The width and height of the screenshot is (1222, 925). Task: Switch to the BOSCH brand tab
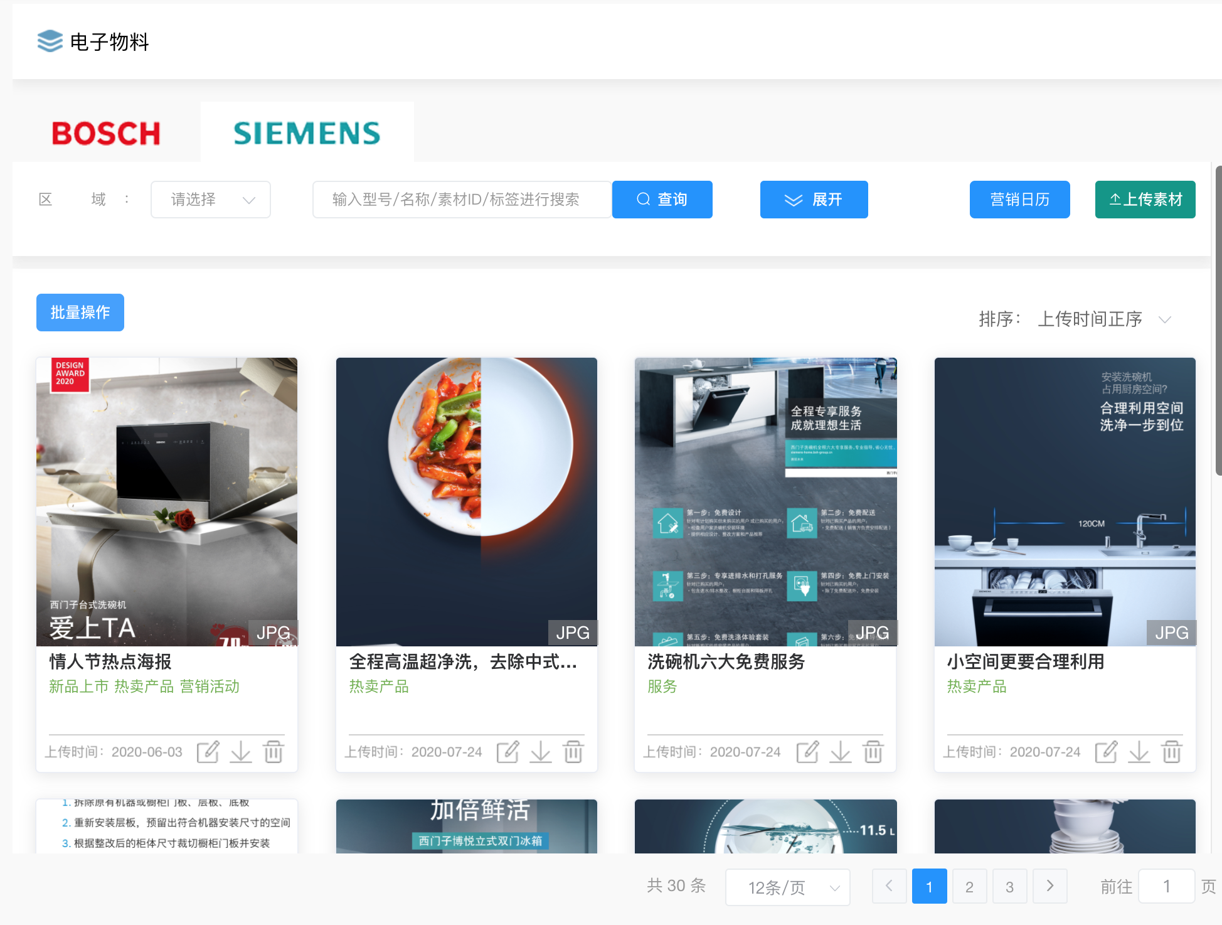[x=106, y=133]
